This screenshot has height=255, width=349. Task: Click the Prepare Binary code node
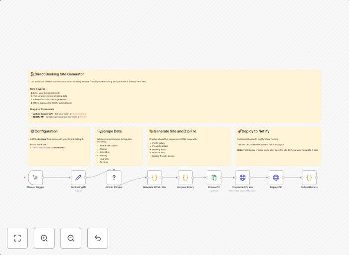point(185,178)
